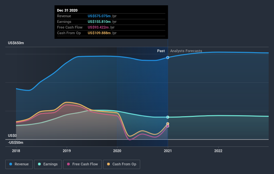Image resolution: width=274 pixels, height=174 pixels.
Task: Click the Cash From Op label in tooltip
Action: coord(69,33)
